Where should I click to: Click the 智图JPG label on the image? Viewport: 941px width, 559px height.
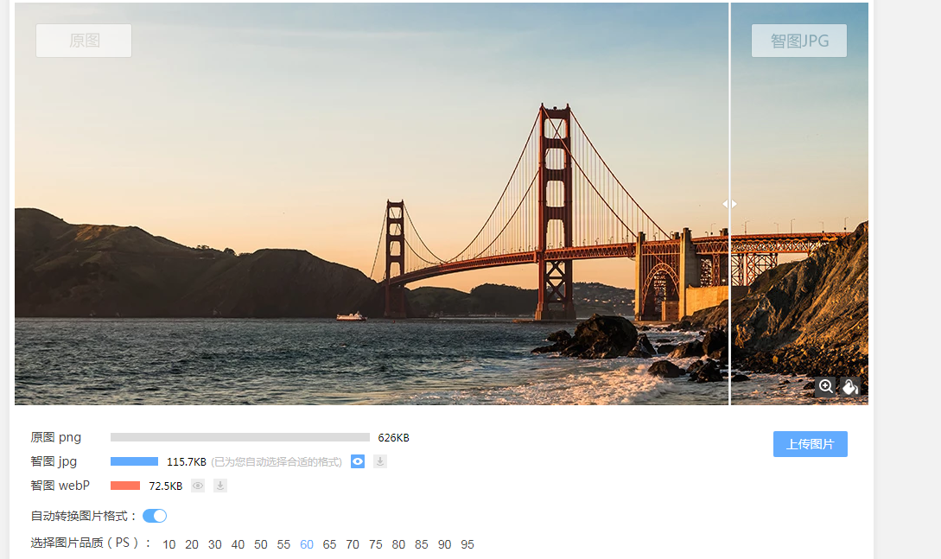799,41
